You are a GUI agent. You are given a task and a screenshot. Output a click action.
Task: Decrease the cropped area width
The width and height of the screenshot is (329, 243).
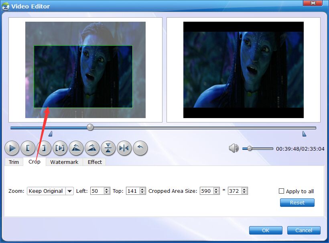tap(216, 193)
